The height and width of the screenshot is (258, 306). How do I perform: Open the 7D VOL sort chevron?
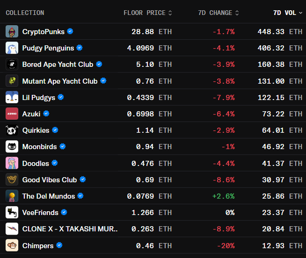301,13
